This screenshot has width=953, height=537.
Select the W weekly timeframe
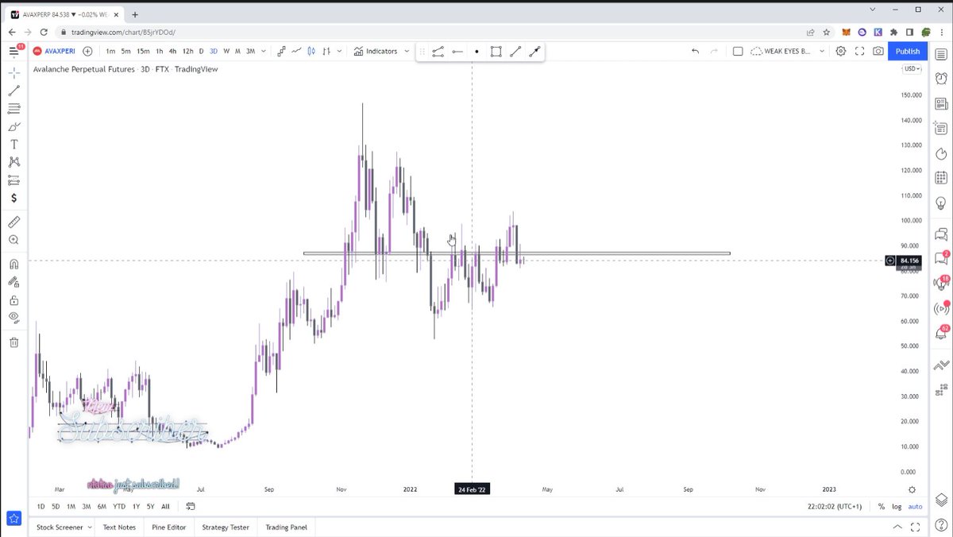click(226, 51)
